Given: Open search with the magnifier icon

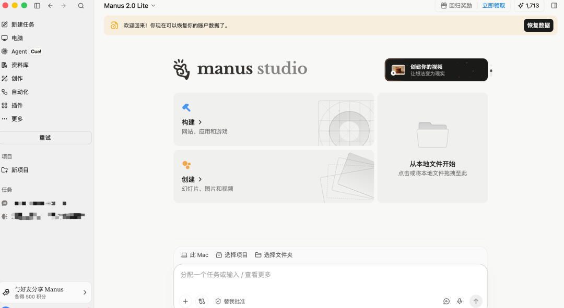Looking at the screenshot, I should (81, 6).
